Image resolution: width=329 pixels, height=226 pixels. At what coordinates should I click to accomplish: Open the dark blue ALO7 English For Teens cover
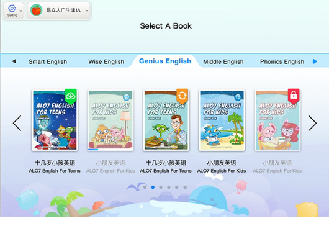point(55,120)
